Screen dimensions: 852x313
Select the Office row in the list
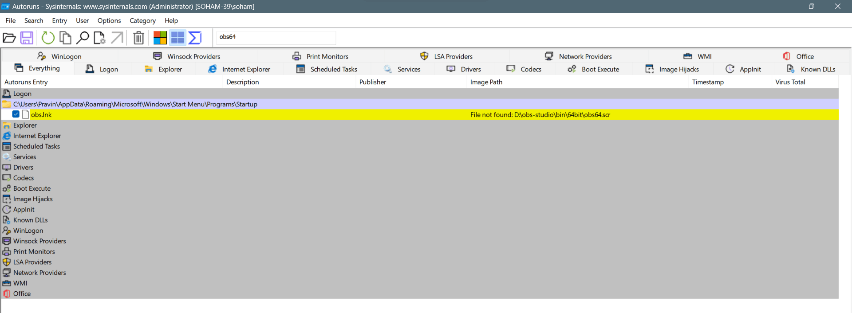coord(420,293)
